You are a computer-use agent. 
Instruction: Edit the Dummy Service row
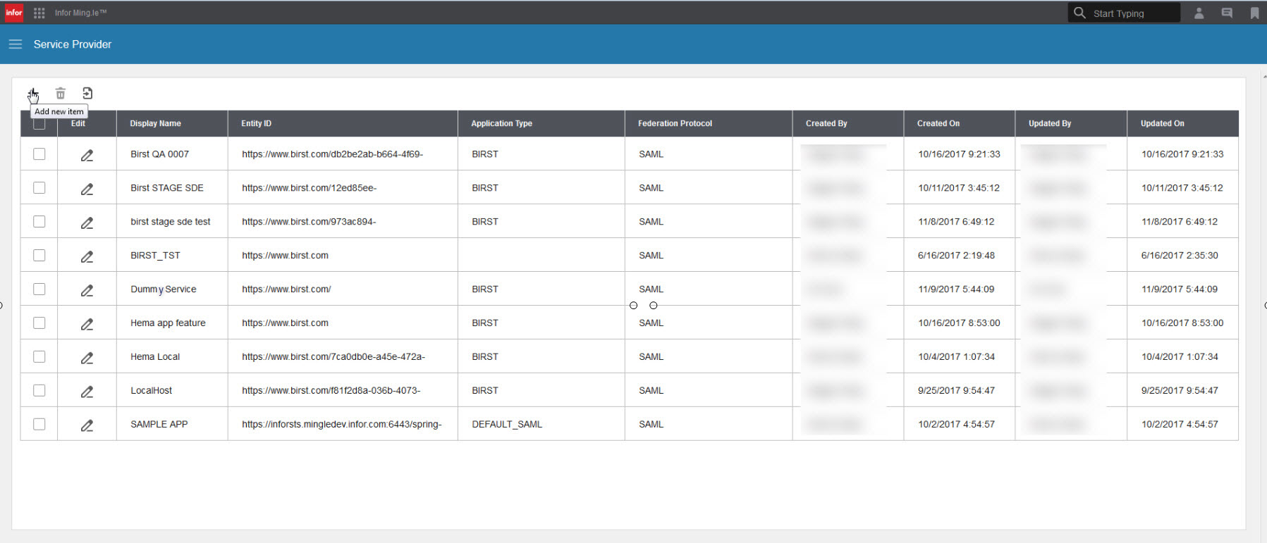click(87, 290)
